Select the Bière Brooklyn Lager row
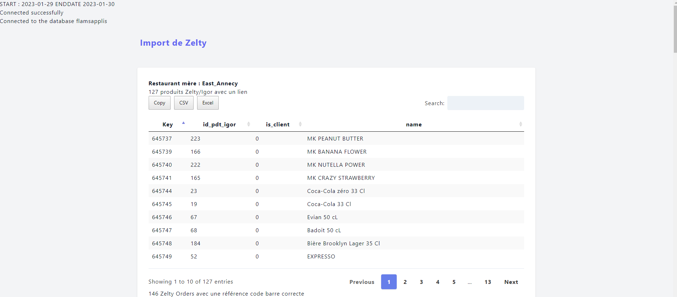 pyautogui.click(x=343, y=244)
